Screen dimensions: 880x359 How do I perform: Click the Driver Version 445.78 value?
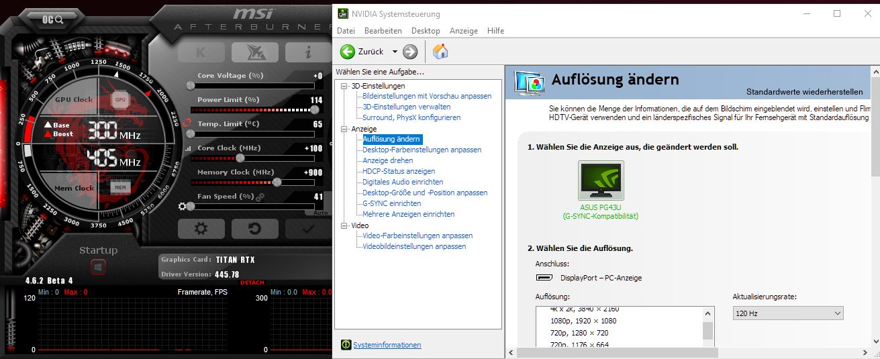(x=227, y=274)
